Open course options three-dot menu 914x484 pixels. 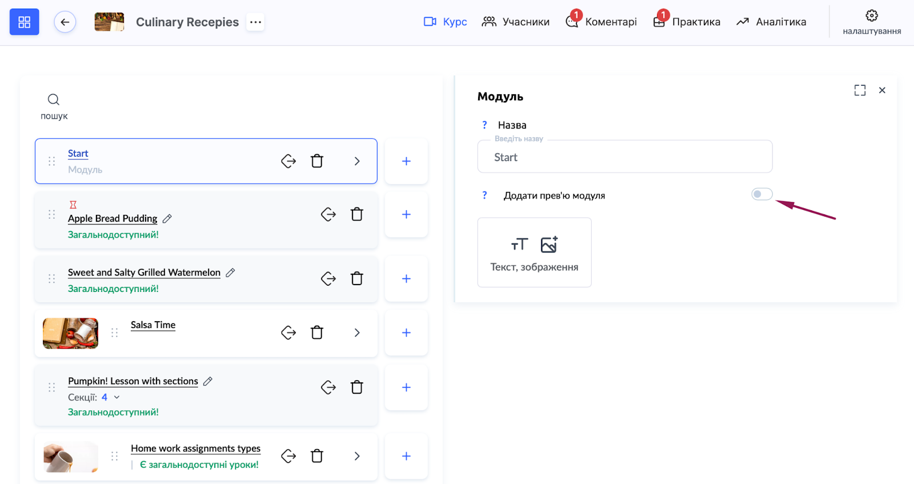pos(255,22)
